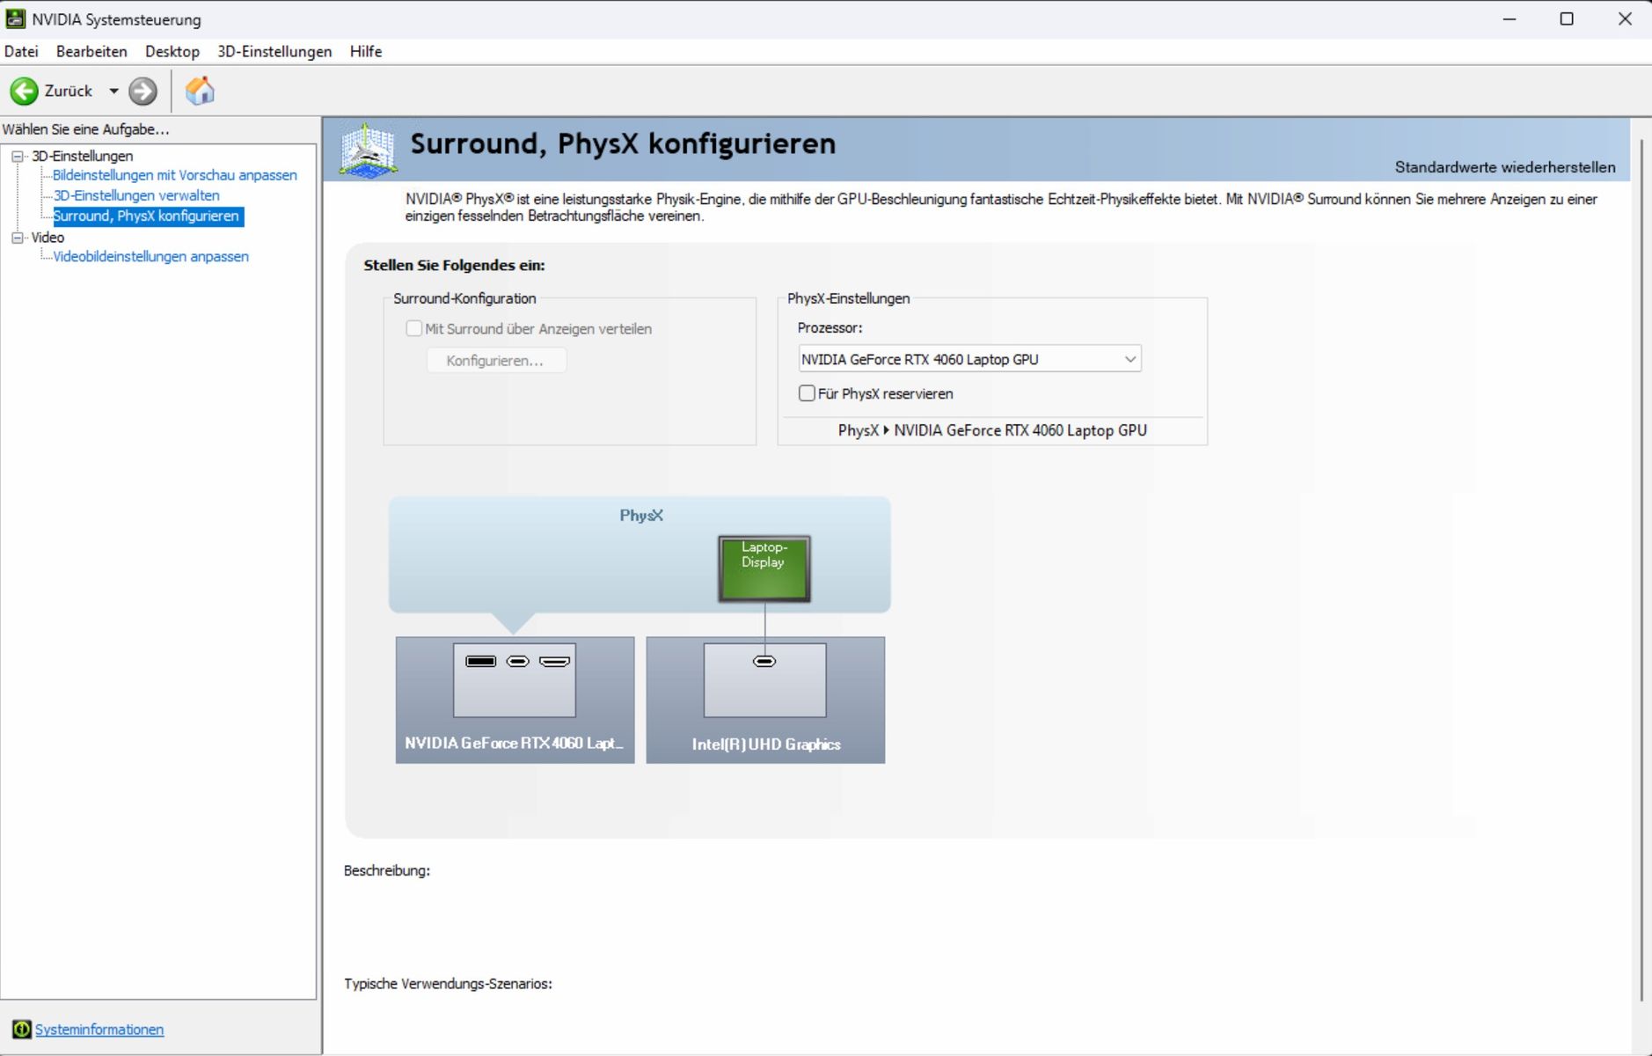Click the port icon on Intel UHD Graphics
Image resolution: width=1652 pixels, height=1056 pixels.
(764, 661)
